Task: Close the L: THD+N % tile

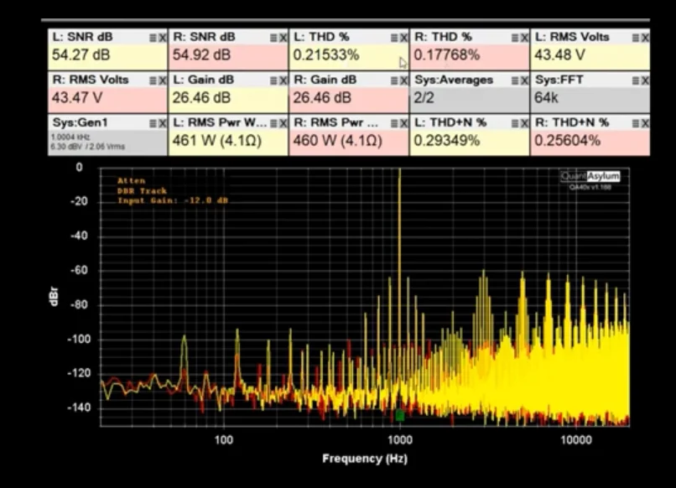Action: tap(524, 123)
